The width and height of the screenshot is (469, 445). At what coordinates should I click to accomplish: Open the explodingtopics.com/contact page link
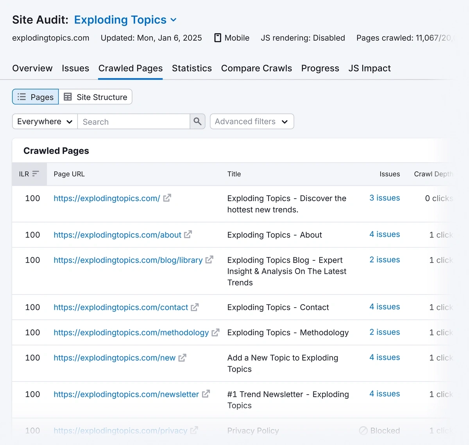[x=121, y=307]
